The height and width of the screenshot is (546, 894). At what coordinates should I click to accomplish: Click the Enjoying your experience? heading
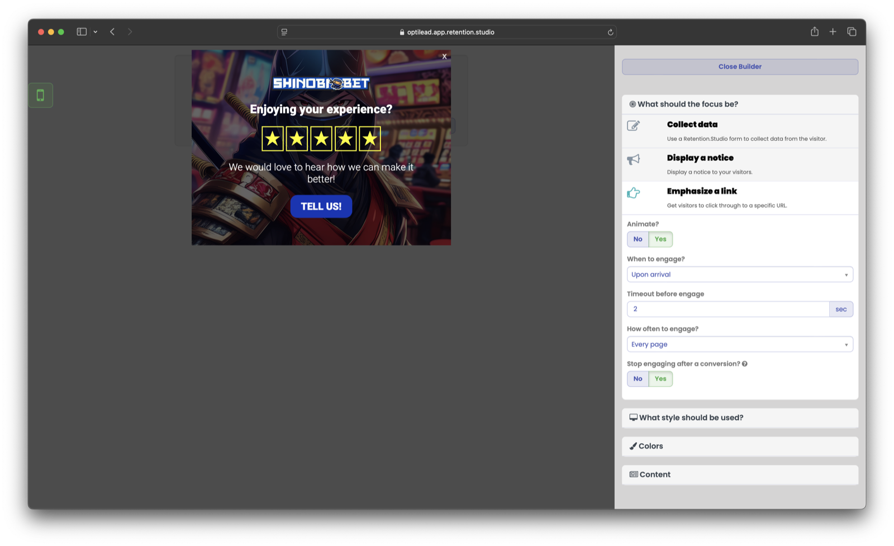[321, 110]
